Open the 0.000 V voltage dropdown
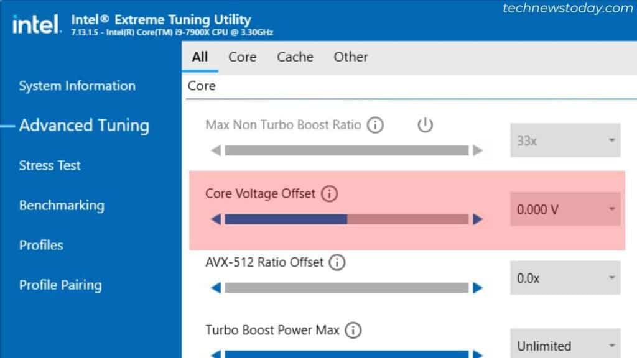This screenshot has height=358, width=637. click(565, 209)
